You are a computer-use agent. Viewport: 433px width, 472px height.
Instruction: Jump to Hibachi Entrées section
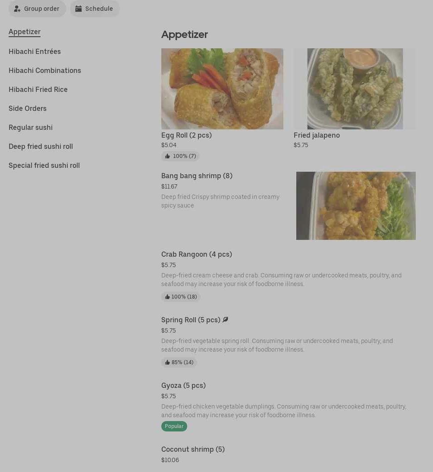click(x=35, y=51)
